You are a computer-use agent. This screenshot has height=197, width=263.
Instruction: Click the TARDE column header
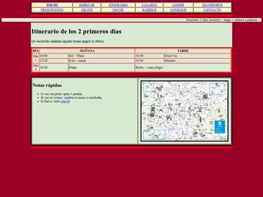click(x=183, y=51)
